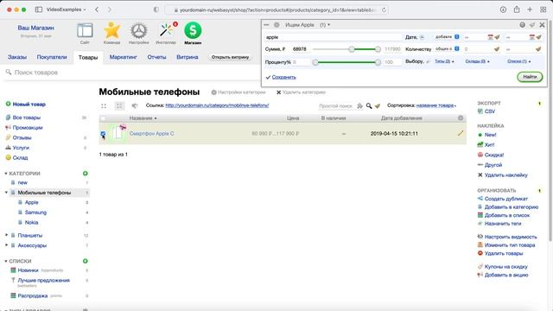553x311 pixels.
Task: Open the Сортировка название товара dropdown
Action: pos(436,105)
